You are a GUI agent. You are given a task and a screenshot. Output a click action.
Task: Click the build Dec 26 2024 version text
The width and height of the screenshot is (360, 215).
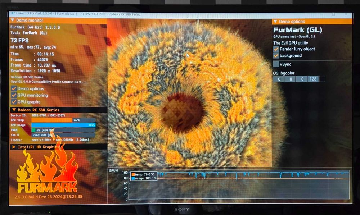click(x=49, y=197)
